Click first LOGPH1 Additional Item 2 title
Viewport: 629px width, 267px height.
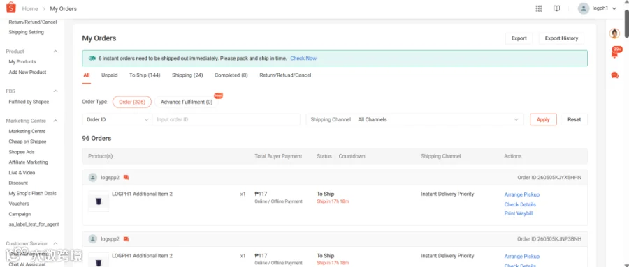[142, 194]
